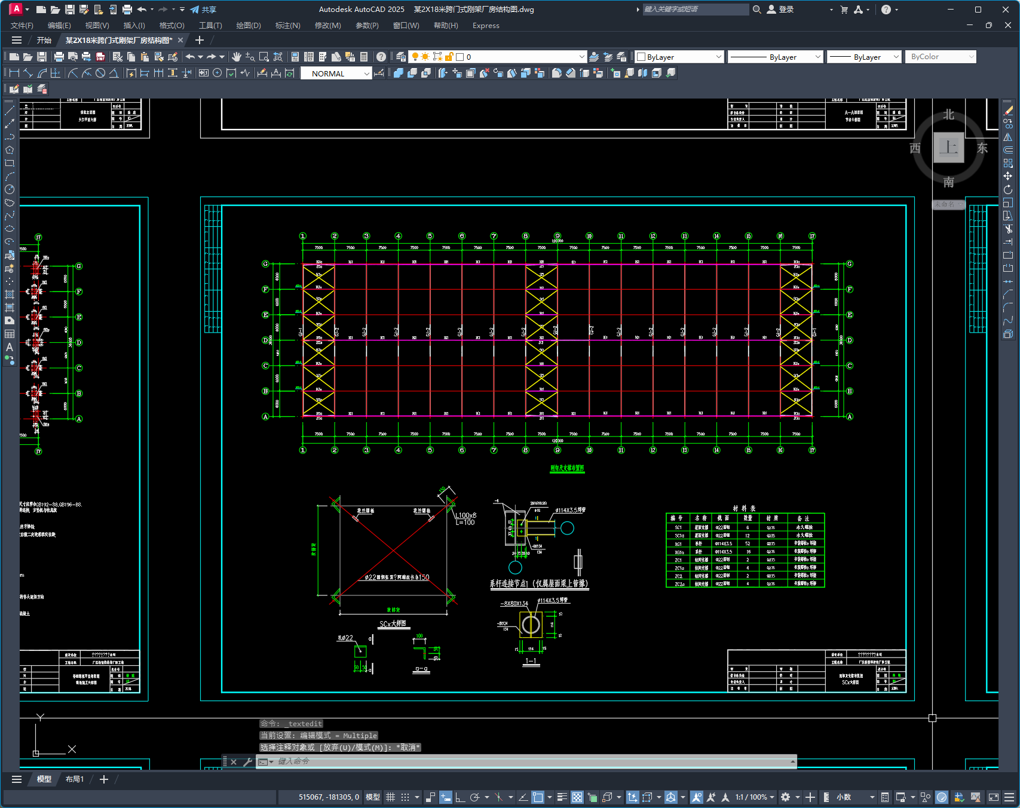Add a new drawing tab with plus button
Viewport: 1020px width, 808px height.
pyautogui.click(x=200, y=40)
